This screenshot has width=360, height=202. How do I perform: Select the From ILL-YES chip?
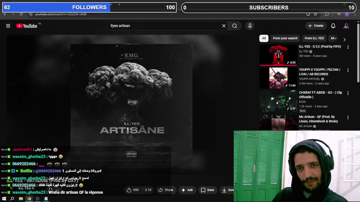314,38
